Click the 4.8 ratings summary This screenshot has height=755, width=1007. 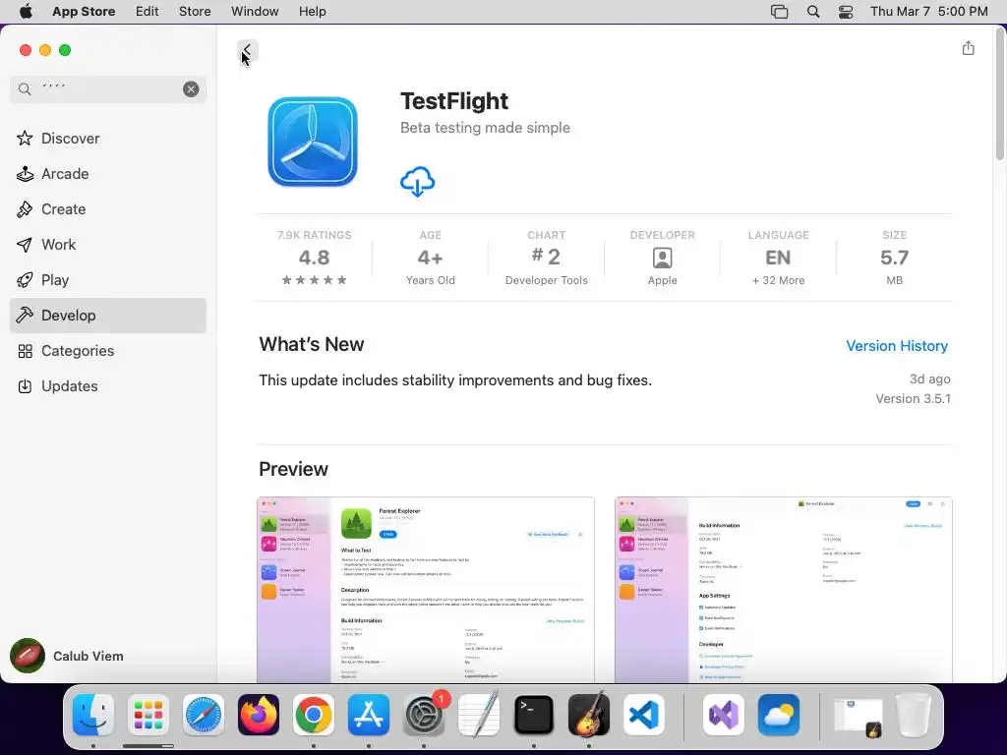tap(314, 258)
